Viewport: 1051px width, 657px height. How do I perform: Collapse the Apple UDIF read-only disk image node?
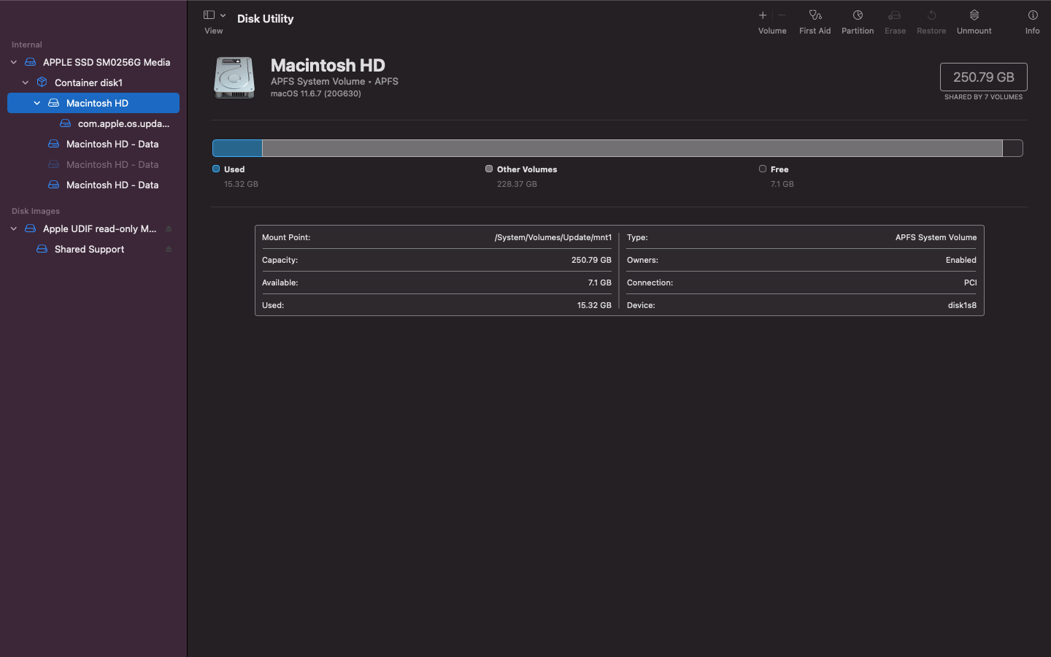14,228
